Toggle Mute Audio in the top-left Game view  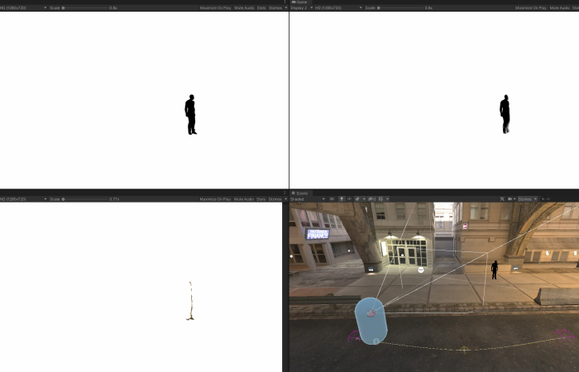coord(244,7)
